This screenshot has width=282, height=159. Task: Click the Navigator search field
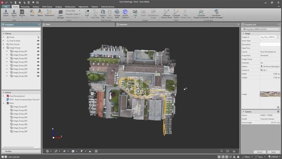[x=21, y=29]
